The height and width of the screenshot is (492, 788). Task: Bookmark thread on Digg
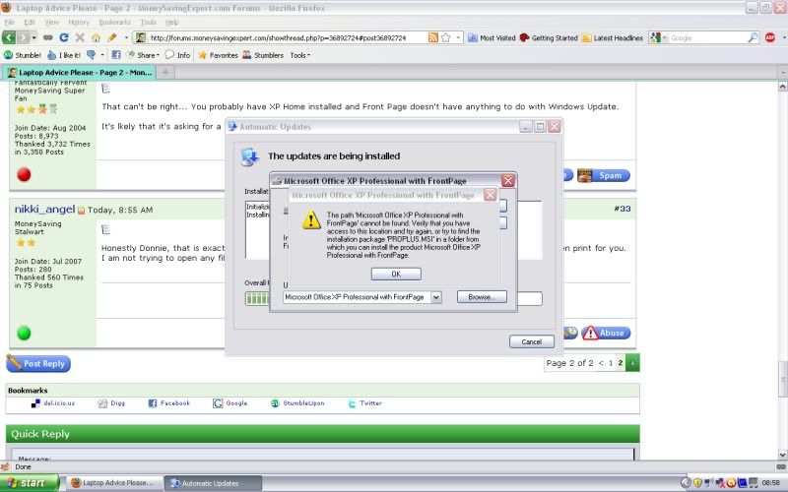click(111, 403)
